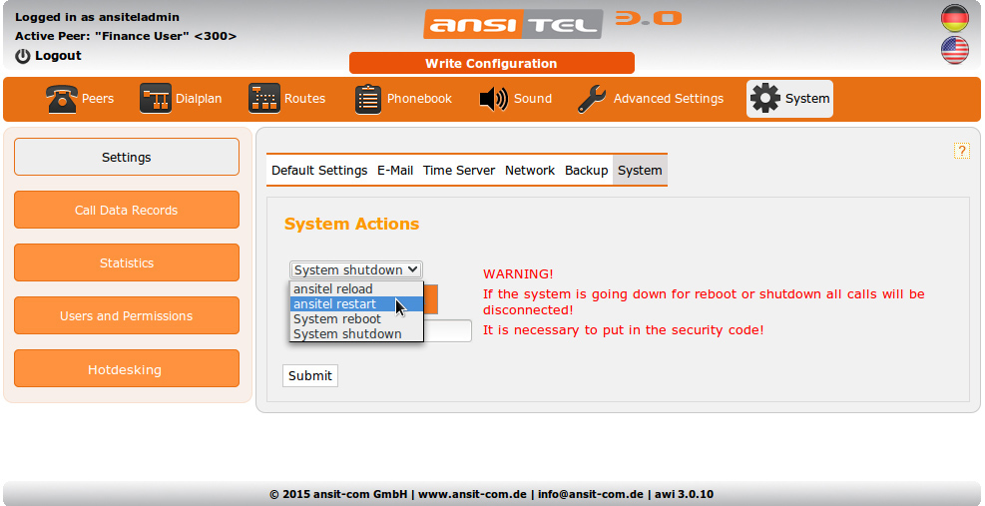Click the Sound speaker icon
The image size is (985, 506).
click(493, 99)
